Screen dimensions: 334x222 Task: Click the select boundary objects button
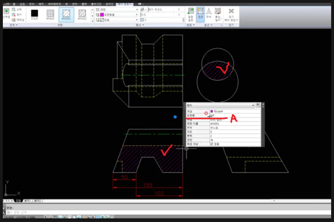(x=17, y=10)
